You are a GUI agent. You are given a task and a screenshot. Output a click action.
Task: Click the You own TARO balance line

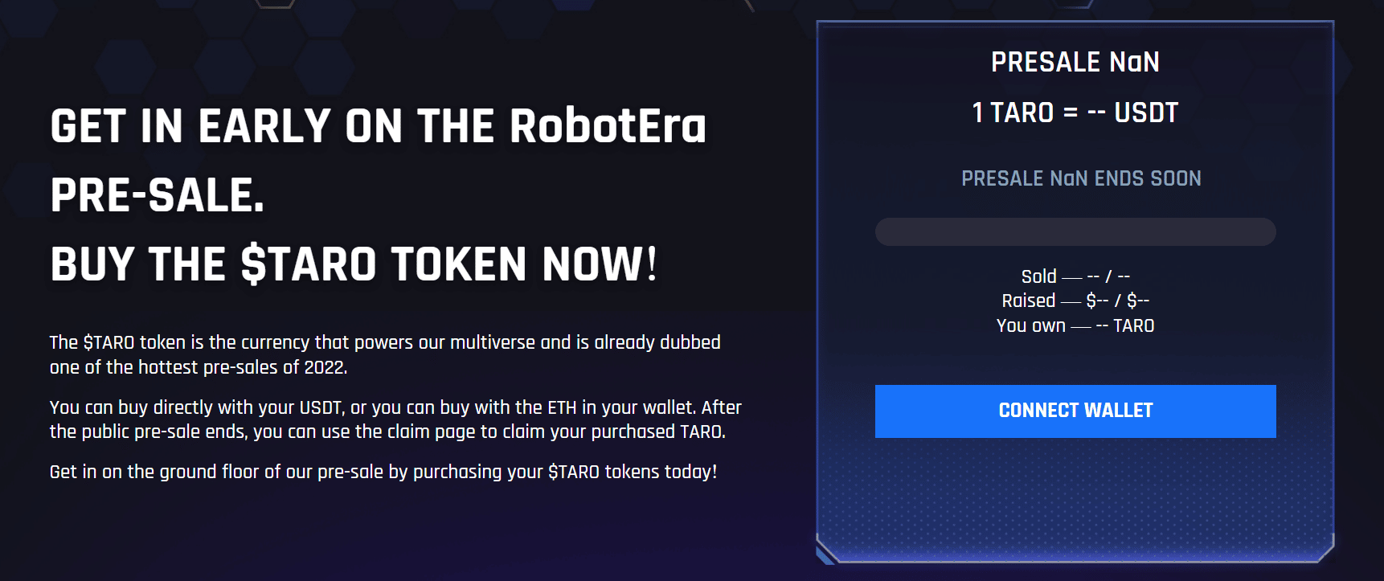1075,325
